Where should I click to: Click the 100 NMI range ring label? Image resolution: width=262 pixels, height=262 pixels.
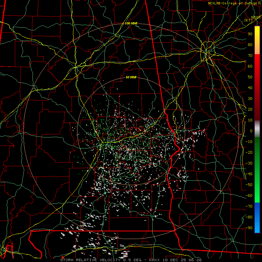[131, 23]
